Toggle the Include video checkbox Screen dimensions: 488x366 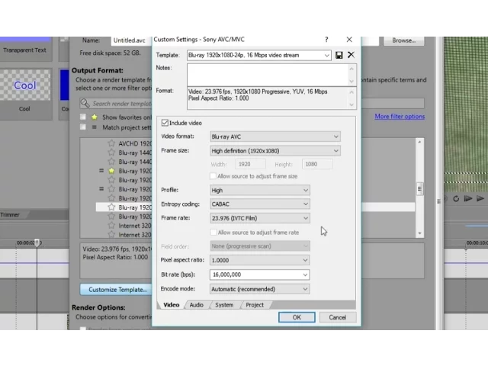[x=165, y=123]
